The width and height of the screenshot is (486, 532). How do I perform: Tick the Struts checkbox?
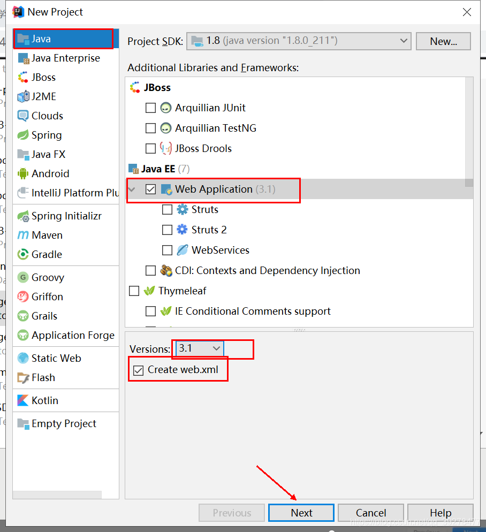pos(167,210)
